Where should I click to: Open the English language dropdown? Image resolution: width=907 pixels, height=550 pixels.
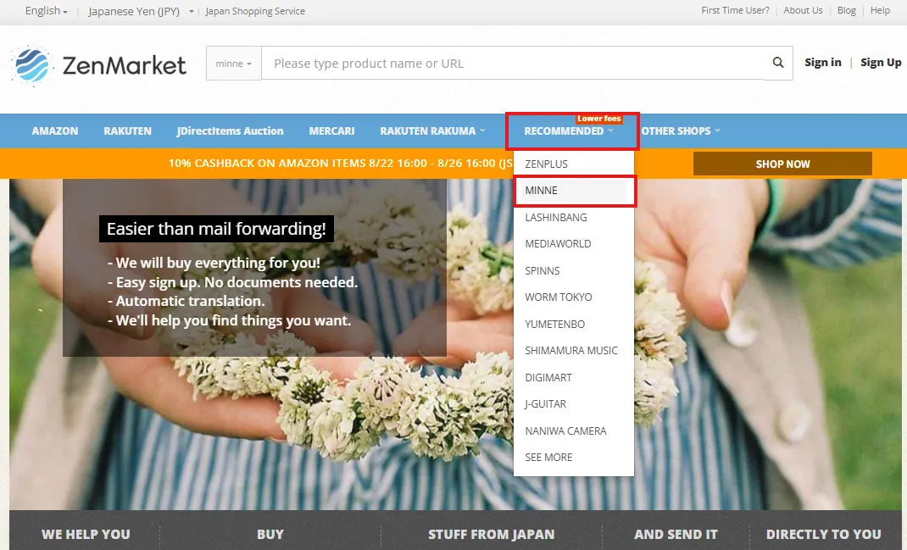[47, 11]
